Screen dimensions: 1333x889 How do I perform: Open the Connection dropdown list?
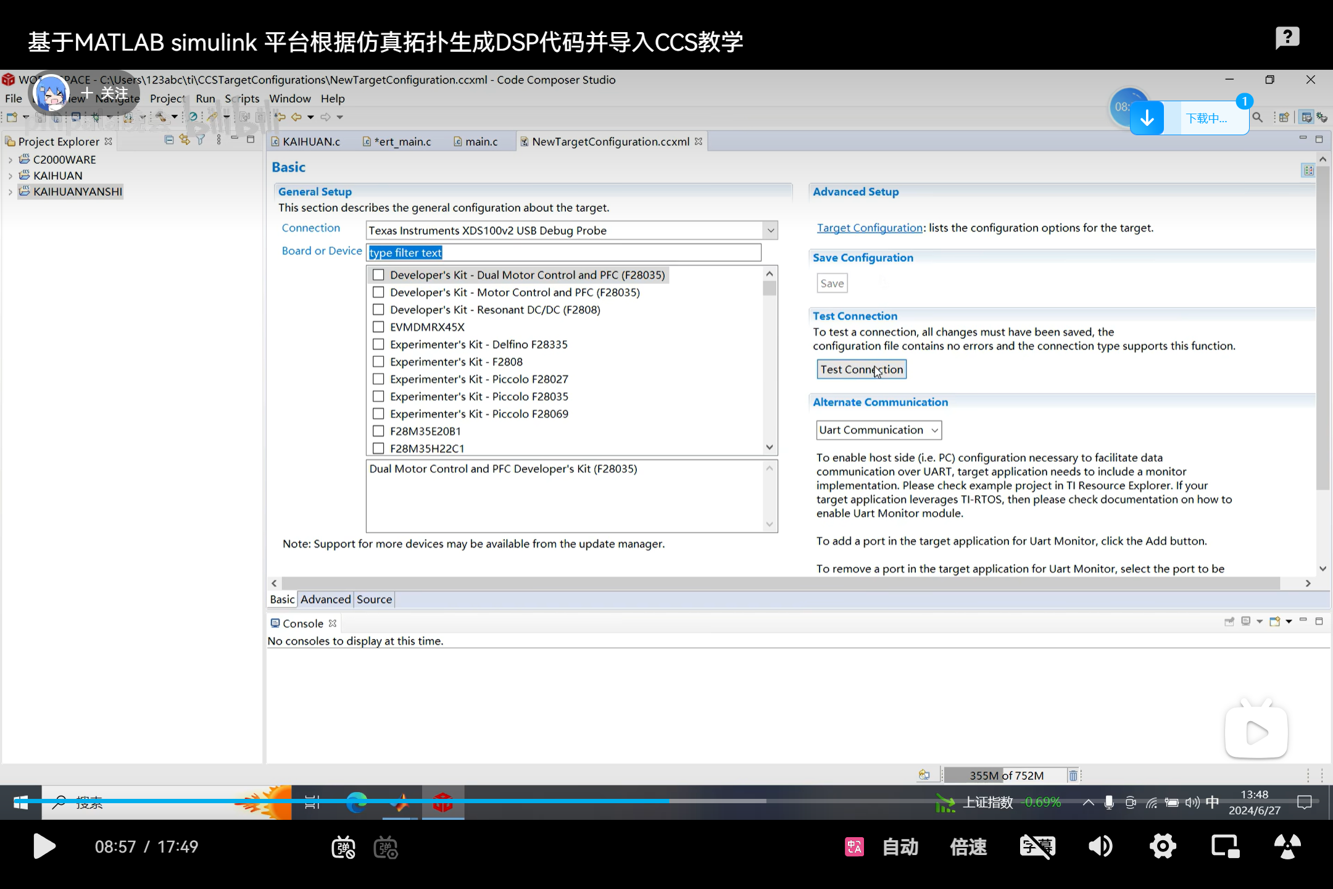coord(770,230)
